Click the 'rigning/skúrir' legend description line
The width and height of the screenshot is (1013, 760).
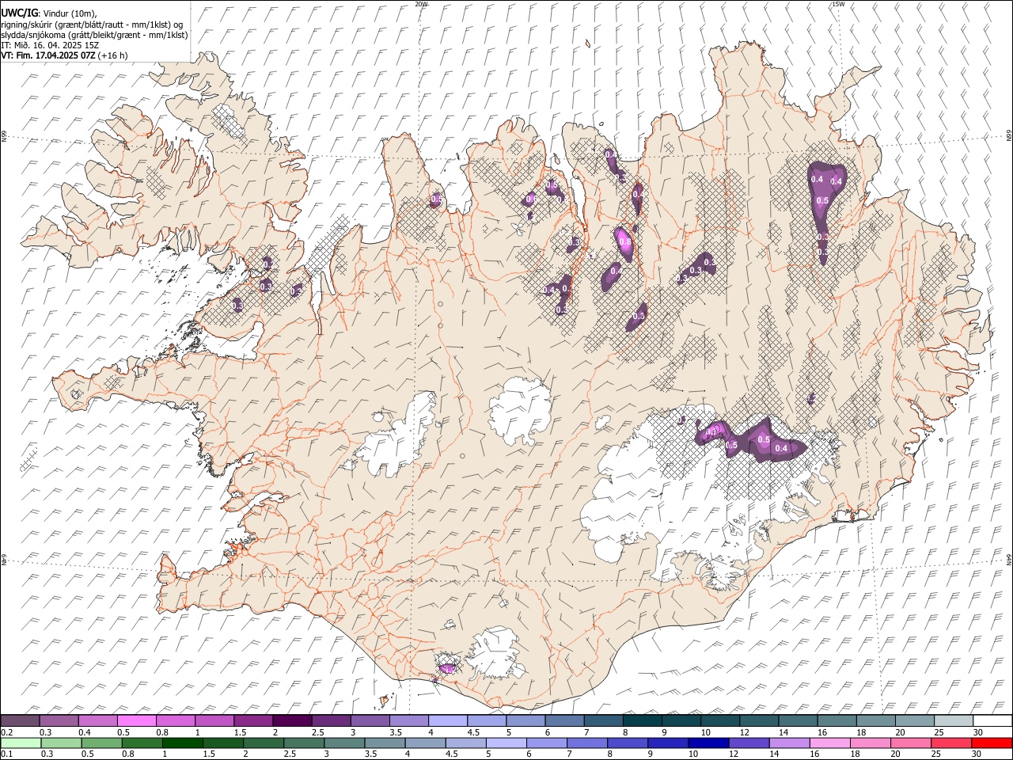point(91,25)
